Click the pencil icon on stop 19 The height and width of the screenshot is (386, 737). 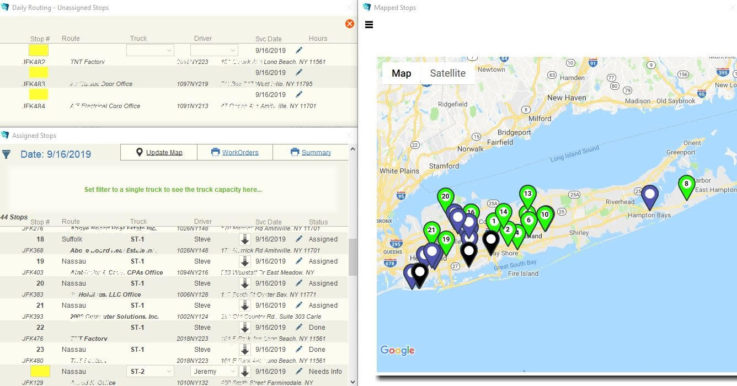299,261
